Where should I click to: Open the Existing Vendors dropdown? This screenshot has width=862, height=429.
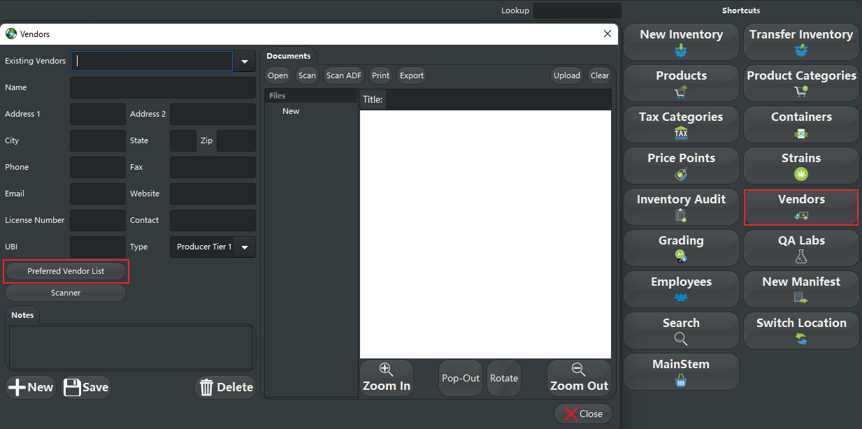pyautogui.click(x=243, y=61)
